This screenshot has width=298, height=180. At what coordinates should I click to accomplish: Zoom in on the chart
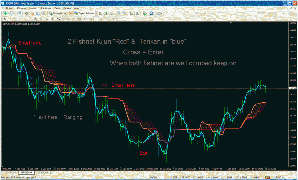tap(118, 13)
